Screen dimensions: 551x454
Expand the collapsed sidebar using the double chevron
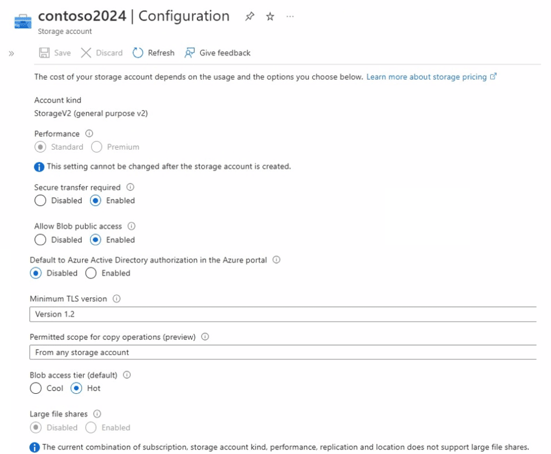(11, 53)
